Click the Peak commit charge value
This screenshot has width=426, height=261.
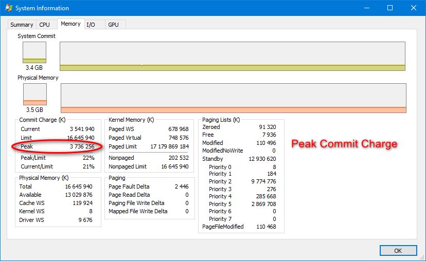[x=82, y=147]
